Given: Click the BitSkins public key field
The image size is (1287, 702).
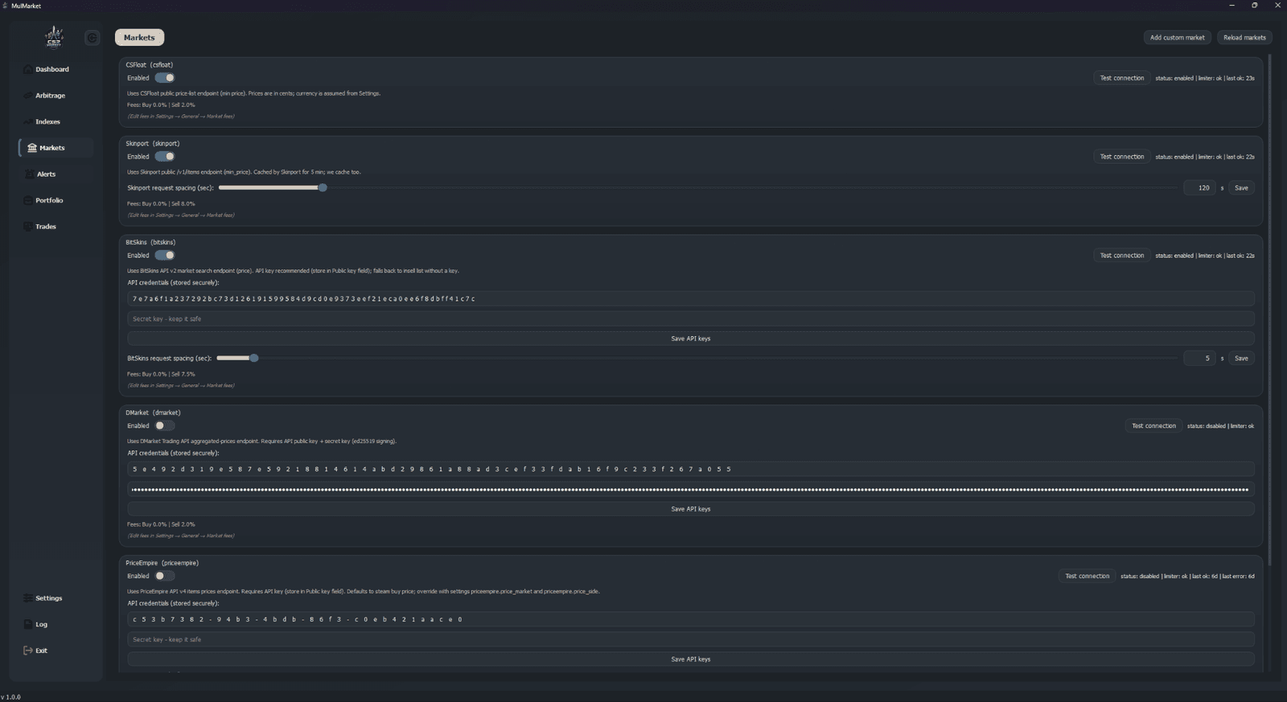Looking at the screenshot, I should [691, 299].
